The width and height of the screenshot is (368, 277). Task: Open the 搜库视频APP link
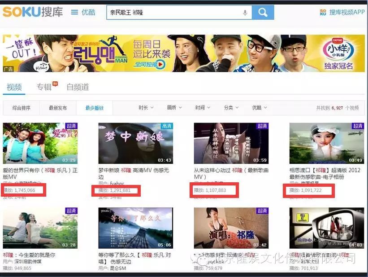click(x=342, y=12)
